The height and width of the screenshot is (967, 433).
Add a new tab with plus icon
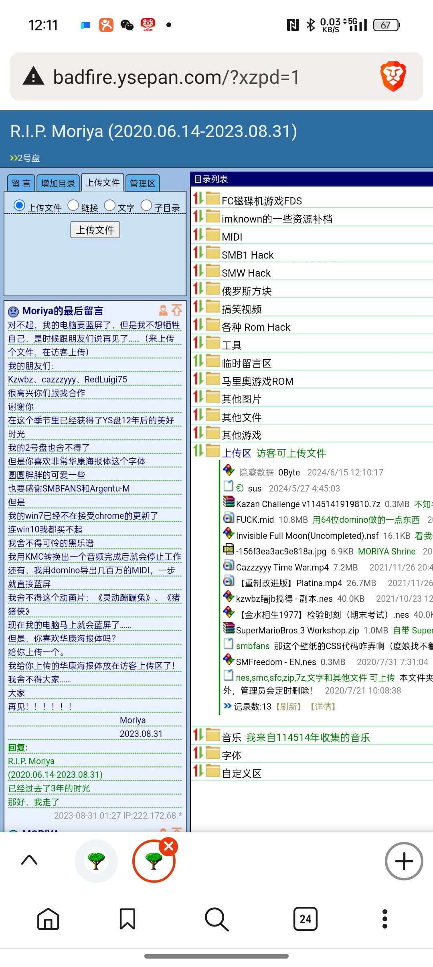coord(404,861)
